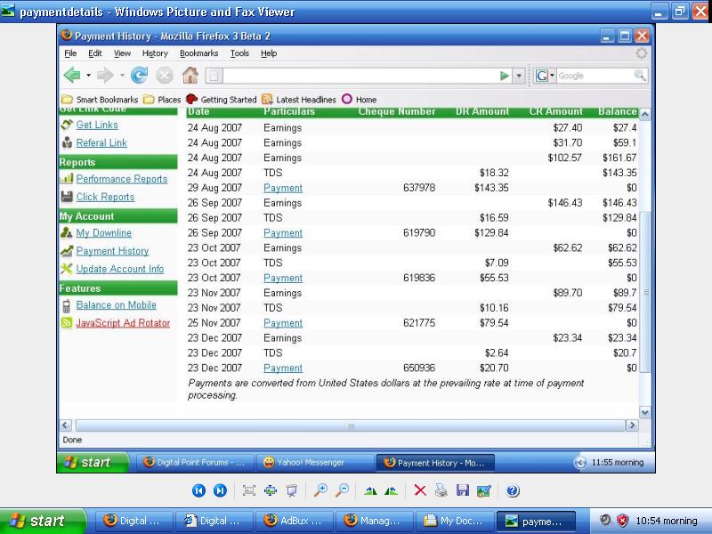This screenshot has width=712, height=534.
Task: Go to the previous image in viewer
Action: pyautogui.click(x=199, y=490)
